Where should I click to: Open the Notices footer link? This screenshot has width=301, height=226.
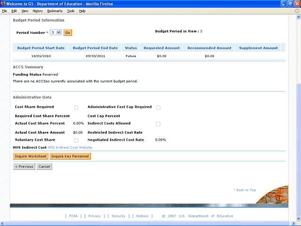[142, 216]
